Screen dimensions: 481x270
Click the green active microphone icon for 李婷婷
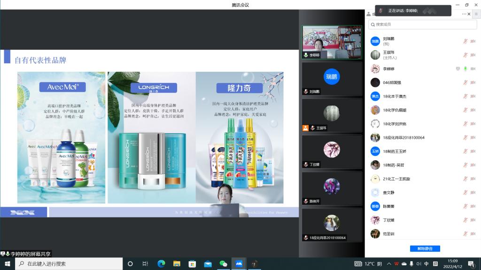(x=465, y=69)
